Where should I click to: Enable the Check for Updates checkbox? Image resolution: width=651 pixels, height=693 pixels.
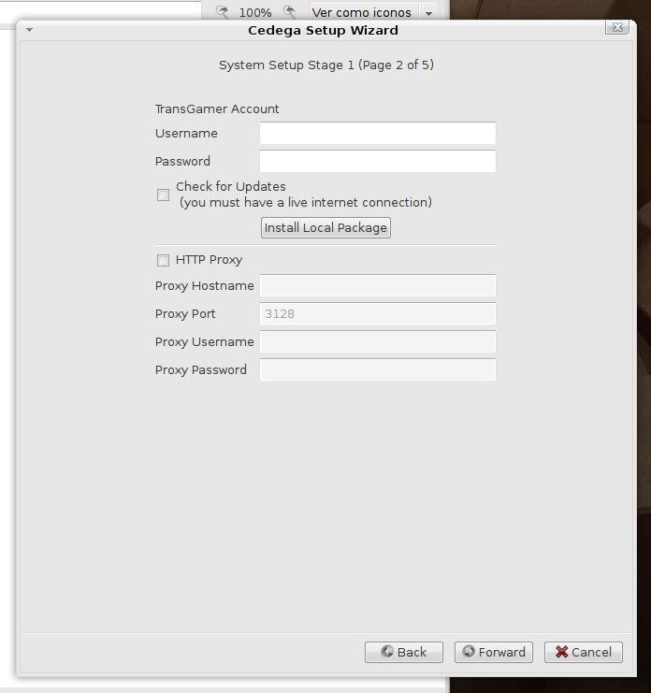coord(163,195)
